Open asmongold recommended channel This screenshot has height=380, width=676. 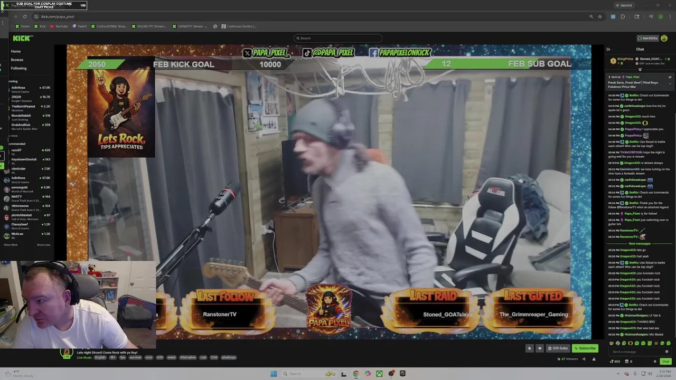(x=26, y=188)
